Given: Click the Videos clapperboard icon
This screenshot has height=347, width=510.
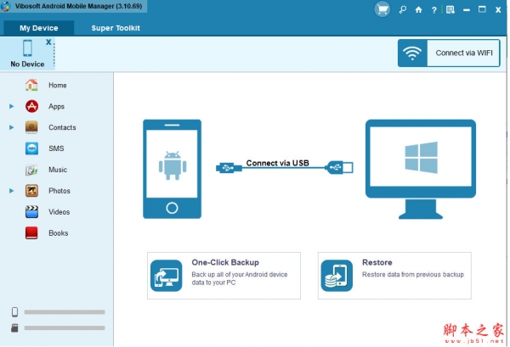Looking at the screenshot, I should click(x=31, y=211).
